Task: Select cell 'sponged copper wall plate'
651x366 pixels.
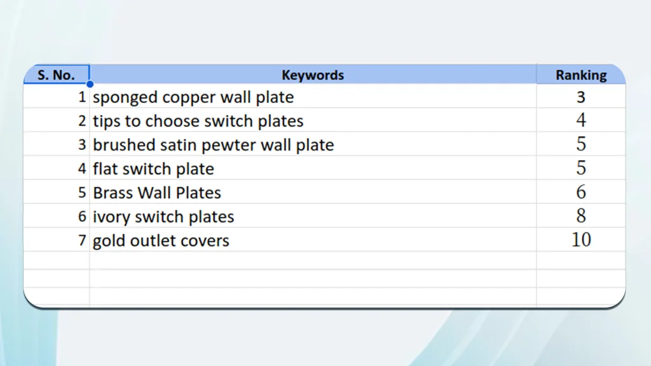Action: (x=313, y=97)
